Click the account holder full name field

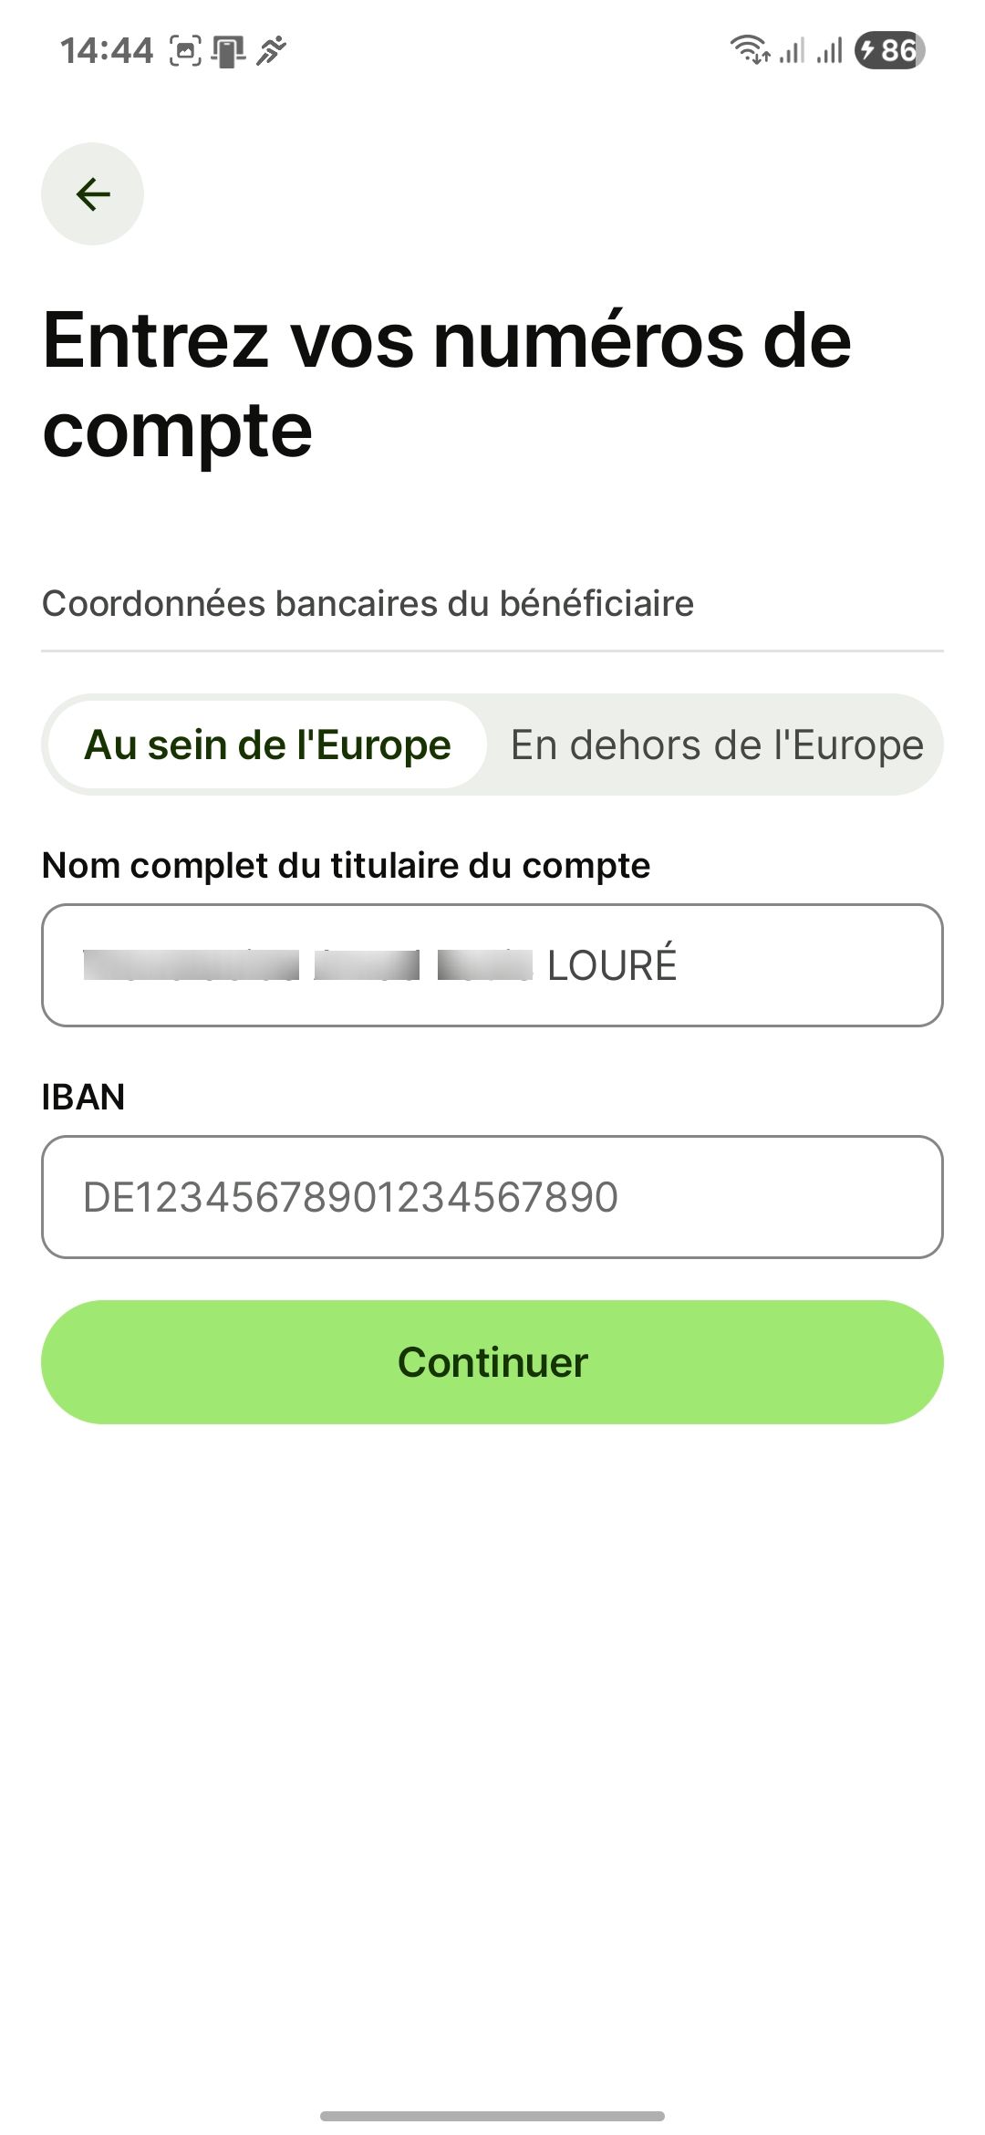pos(493,965)
